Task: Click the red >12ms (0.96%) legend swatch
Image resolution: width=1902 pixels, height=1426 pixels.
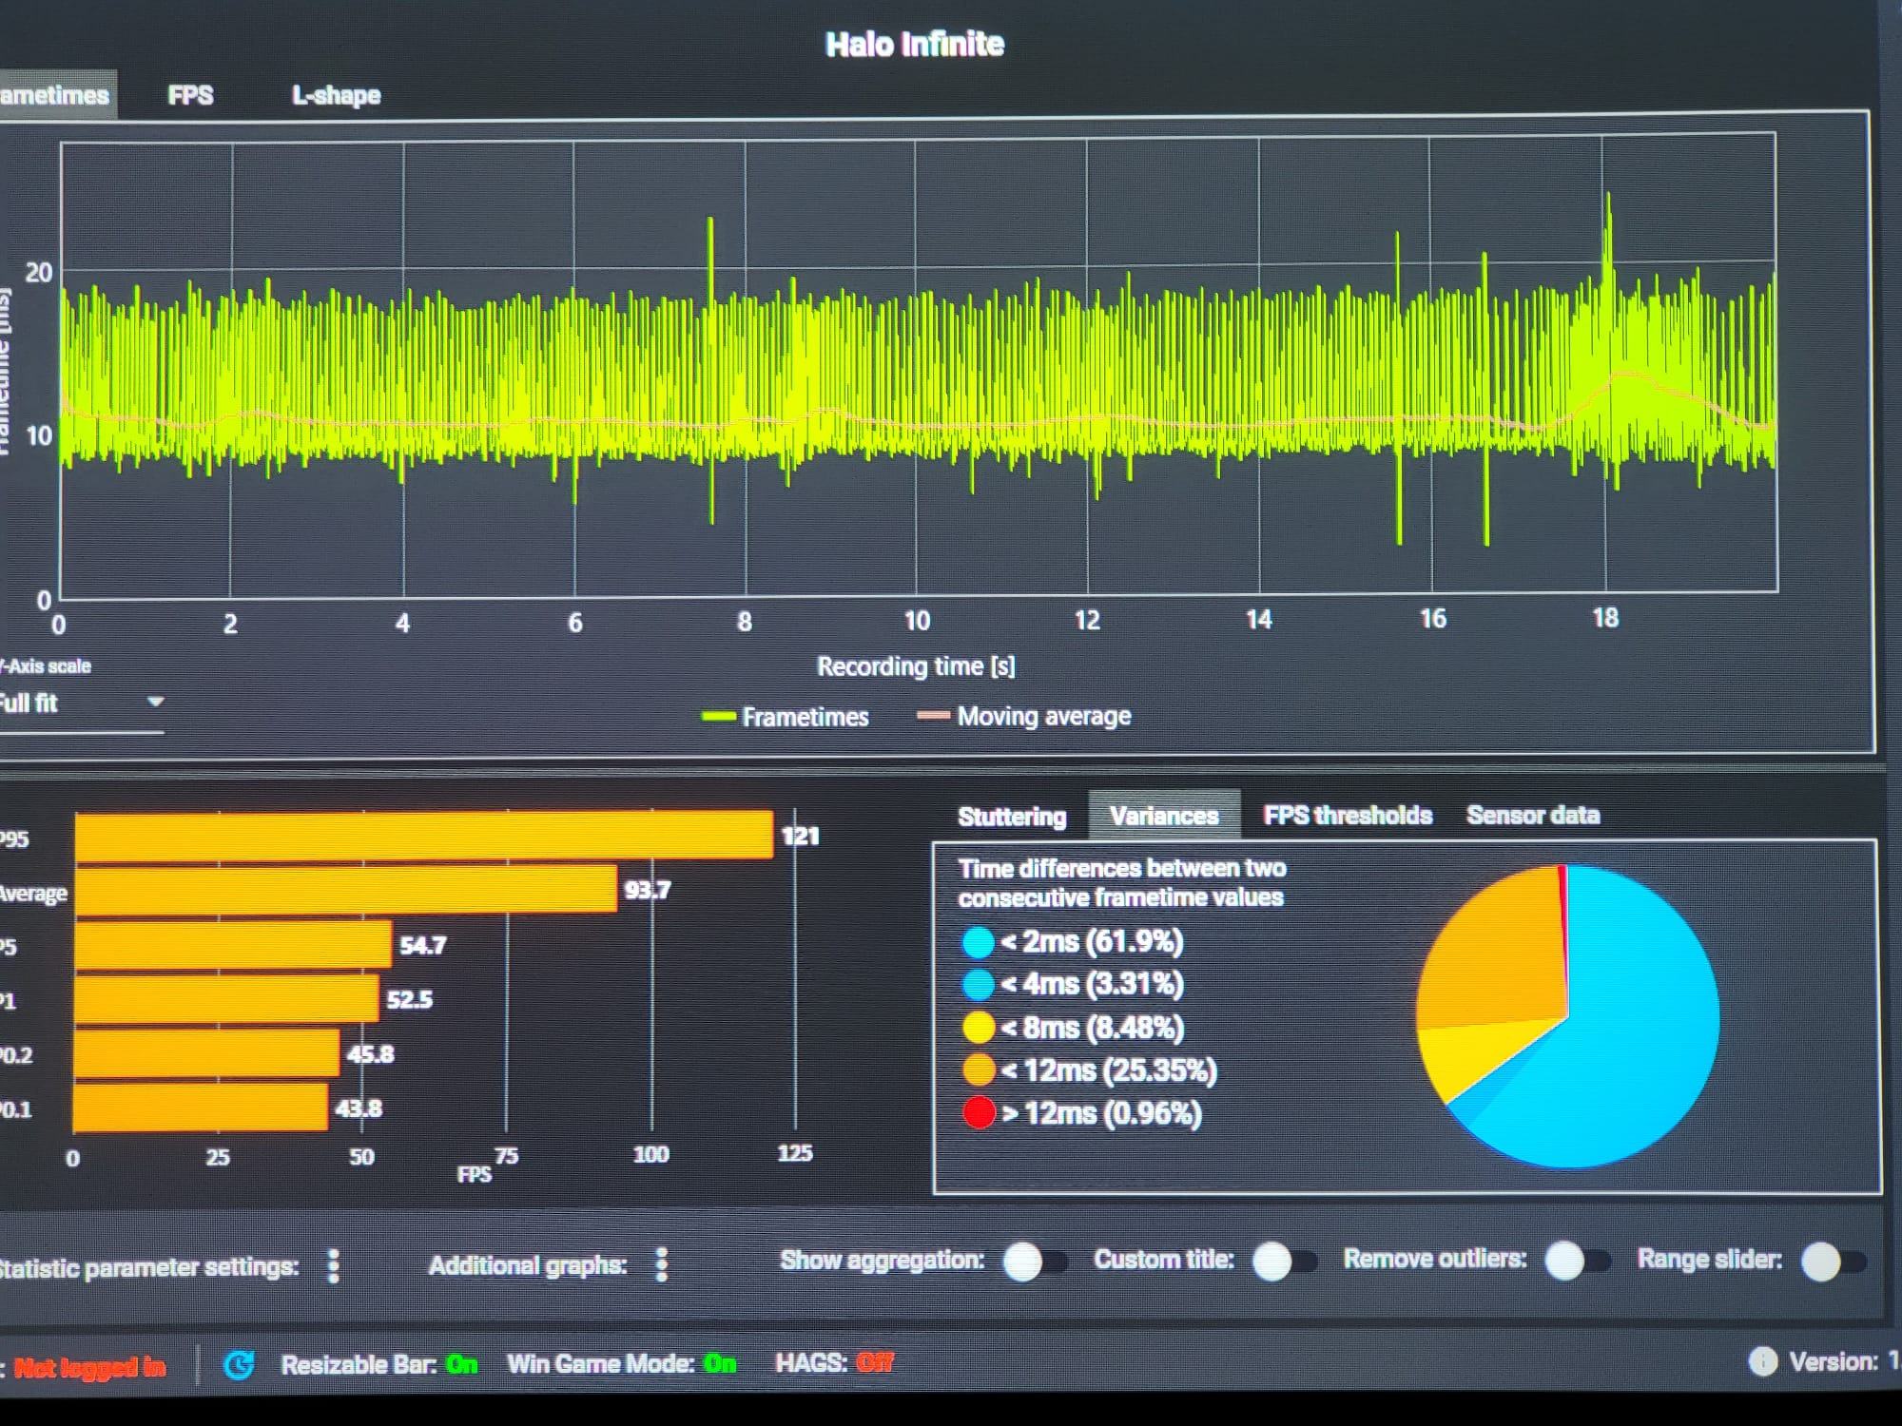Action: (979, 1112)
